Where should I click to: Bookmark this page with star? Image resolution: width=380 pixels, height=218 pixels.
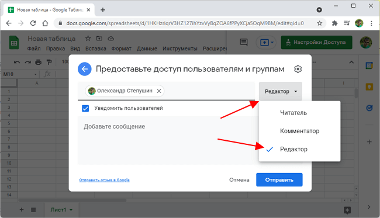pos(320,23)
